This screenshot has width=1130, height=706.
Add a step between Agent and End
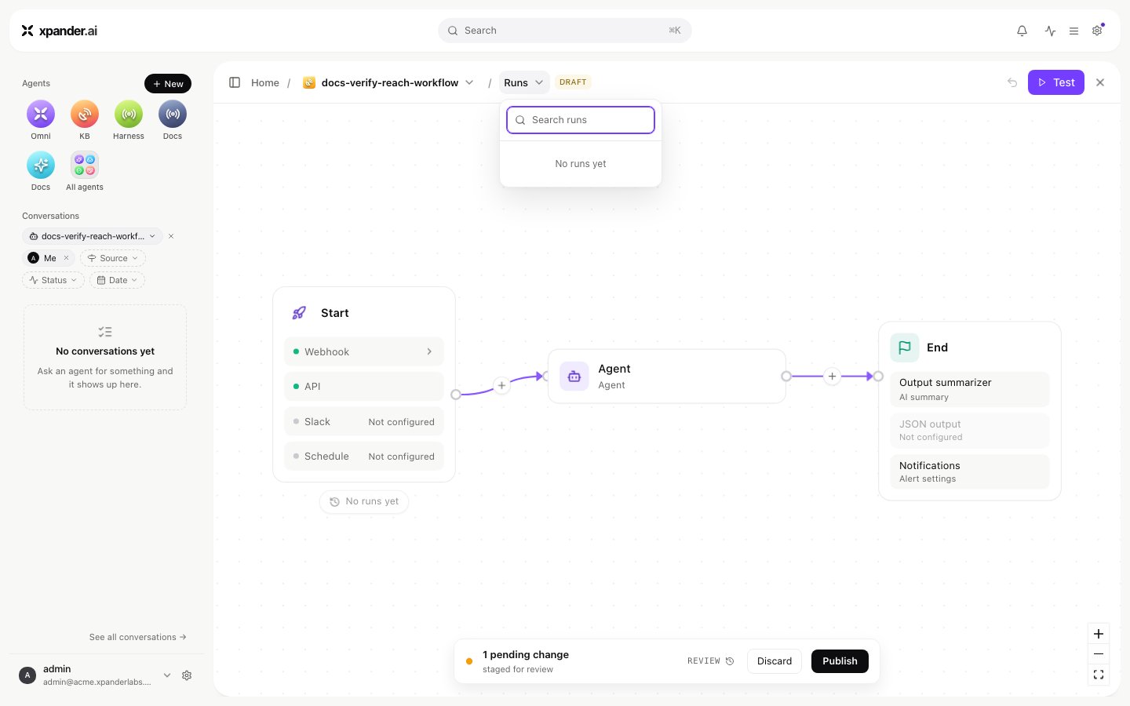(832, 377)
